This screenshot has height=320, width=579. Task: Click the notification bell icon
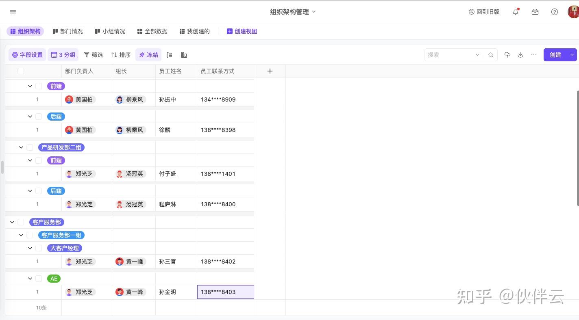click(516, 12)
